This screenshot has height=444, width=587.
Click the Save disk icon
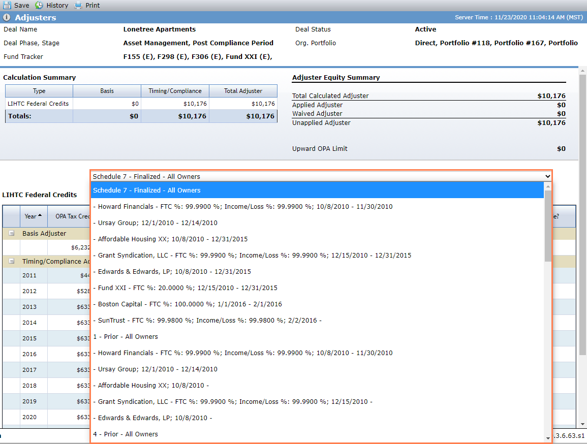tap(7, 5)
